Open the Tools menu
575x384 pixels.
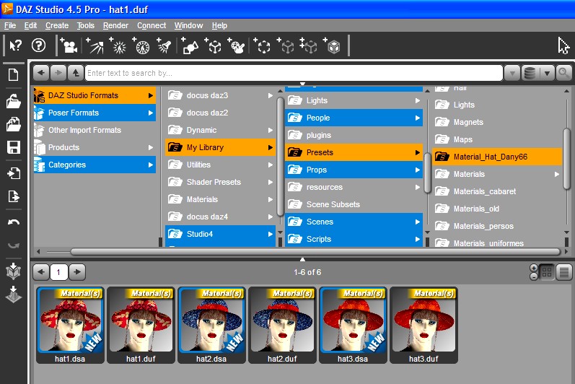pos(85,25)
